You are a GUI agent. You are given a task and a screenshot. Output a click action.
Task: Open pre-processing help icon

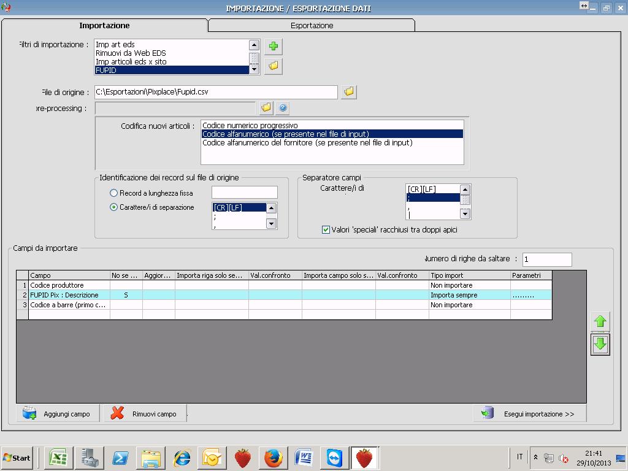(283, 108)
